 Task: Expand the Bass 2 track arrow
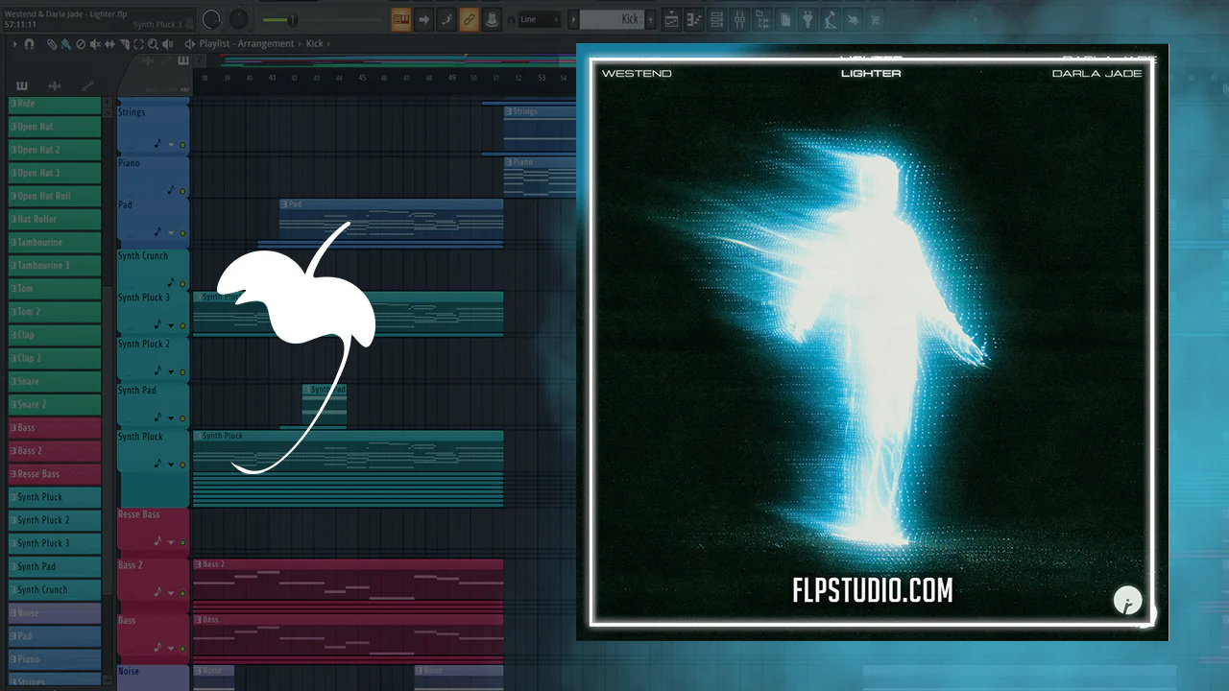(x=171, y=594)
